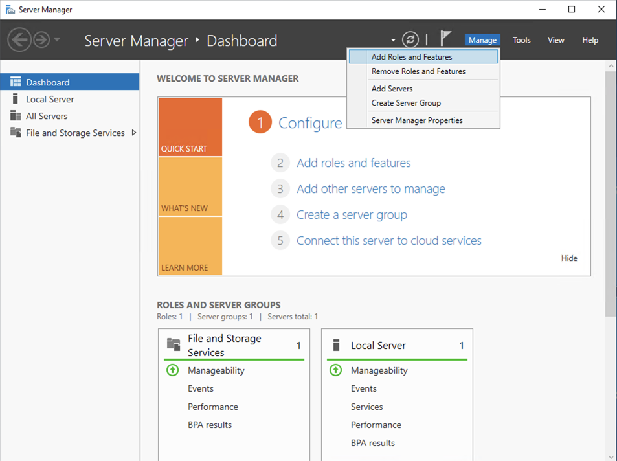Viewport: 617px width, 461px height.
Task: Refresh the dashboard with the refresh icon
Action: pos(410,39)
